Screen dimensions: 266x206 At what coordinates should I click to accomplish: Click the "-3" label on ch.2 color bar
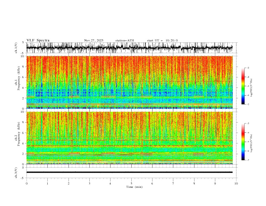click(x=248, y=124)
